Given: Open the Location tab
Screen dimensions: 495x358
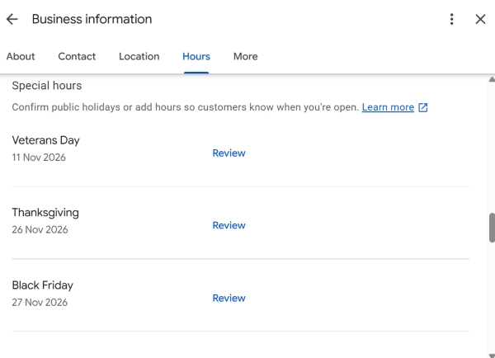Looking at the screenshot, I should click(139, 57).
